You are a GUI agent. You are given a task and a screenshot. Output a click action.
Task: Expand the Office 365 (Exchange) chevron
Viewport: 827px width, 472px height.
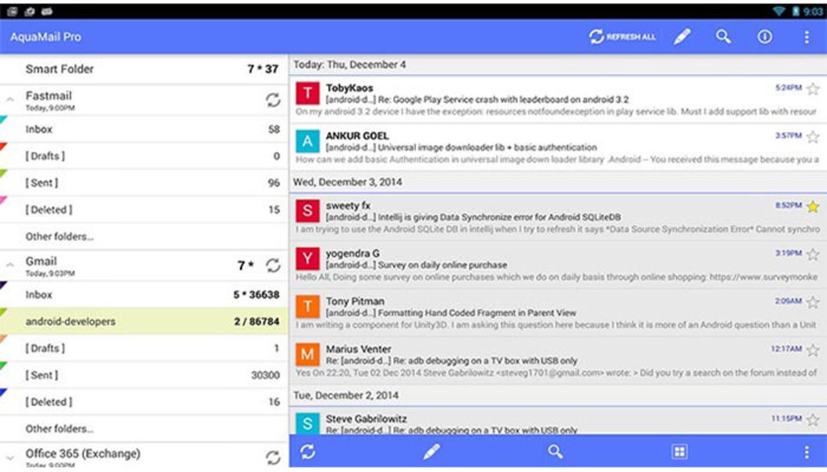click(10, 458)
